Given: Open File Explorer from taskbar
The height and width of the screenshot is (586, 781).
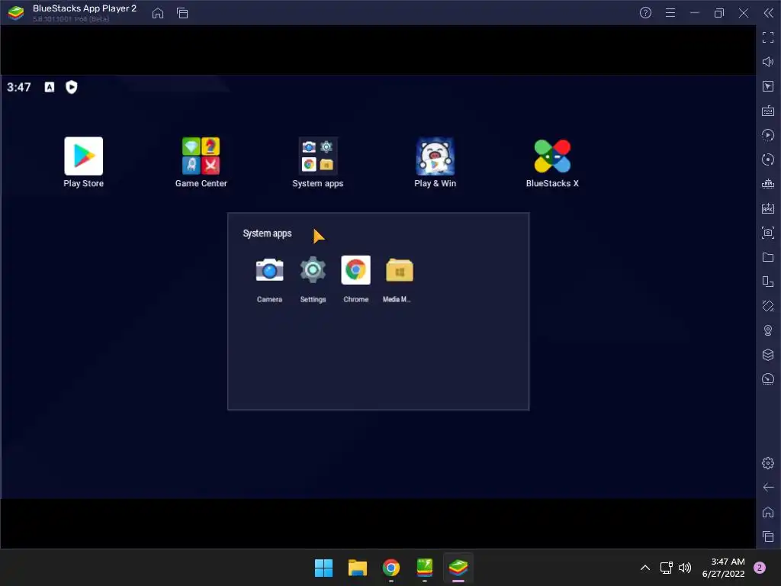Looking at the screenshot, I should [357, 568].
